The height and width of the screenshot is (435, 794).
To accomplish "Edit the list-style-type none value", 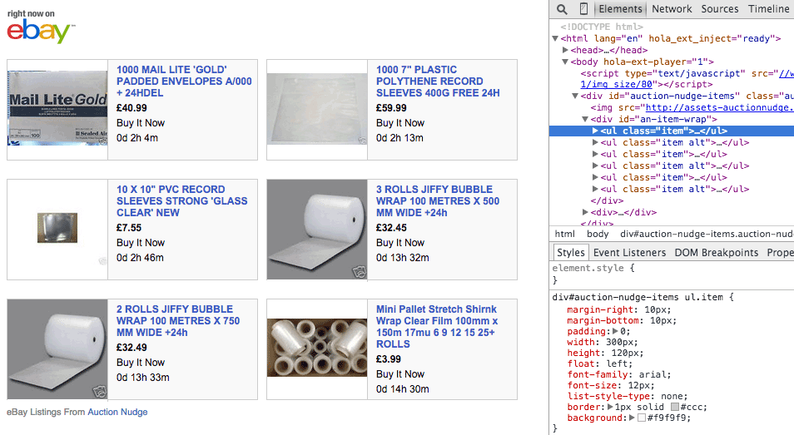I will pyautogui.click(x=670, y=396).
